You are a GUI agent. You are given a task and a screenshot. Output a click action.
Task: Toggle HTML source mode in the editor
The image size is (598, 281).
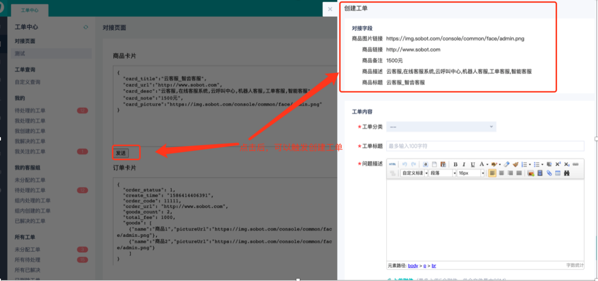(x=392, y=164)
